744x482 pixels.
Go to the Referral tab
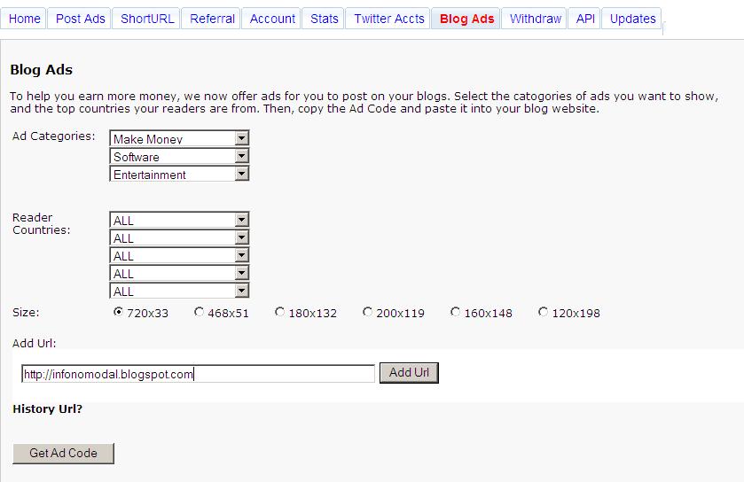(x=212, y=19)
